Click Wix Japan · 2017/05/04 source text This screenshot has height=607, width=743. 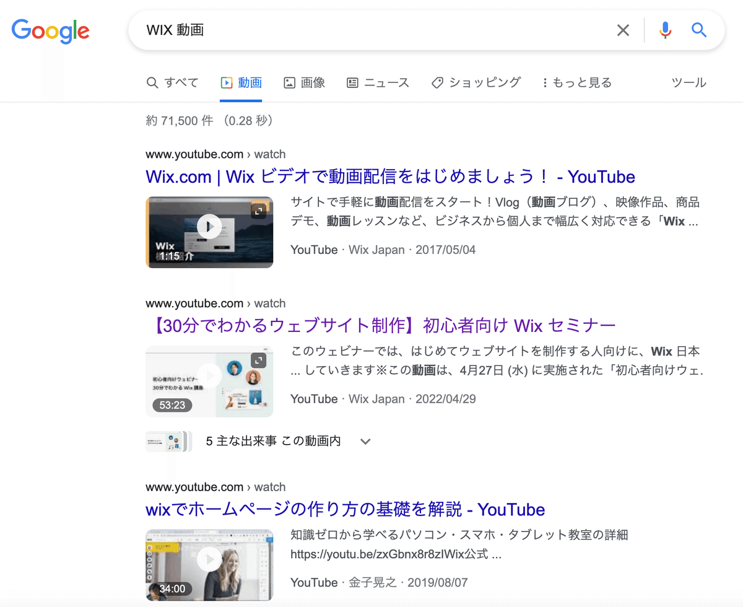(412, 250)
